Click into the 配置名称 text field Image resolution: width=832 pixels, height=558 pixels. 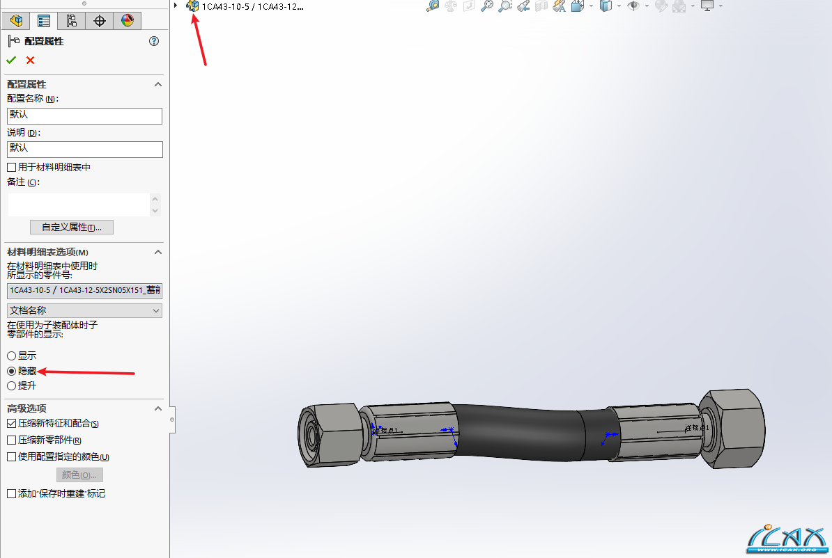tap(84, 115)
